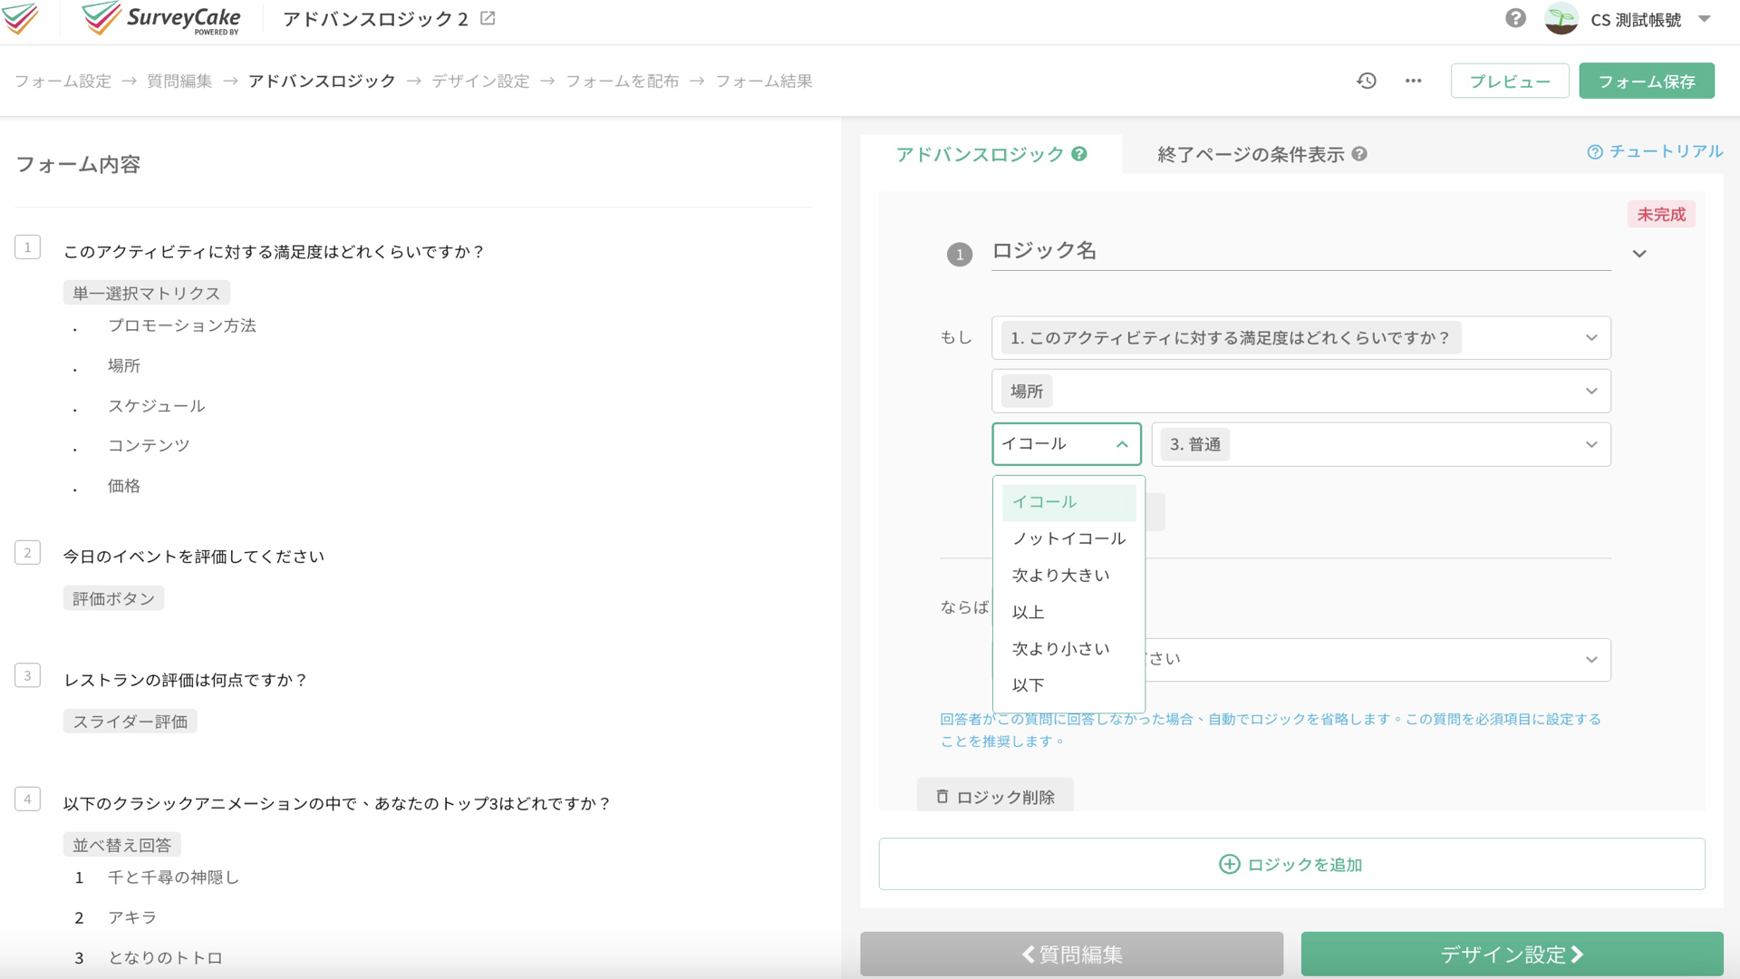Collapse logic block with chevron
Viewport: 1740px width, 979px height.
click(1638, 254)
